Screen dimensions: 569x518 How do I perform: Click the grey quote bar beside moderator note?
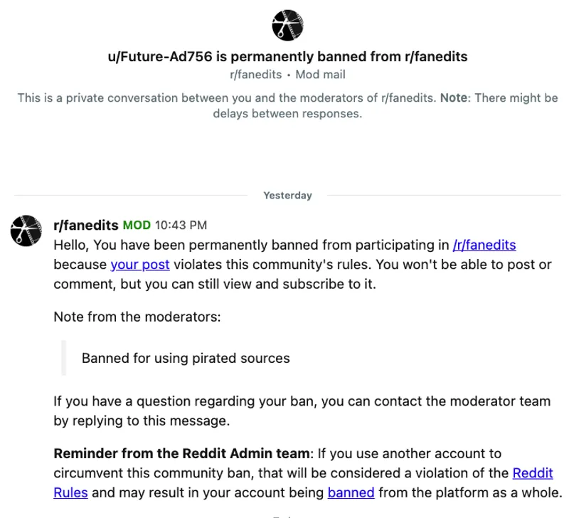point(64,358)
